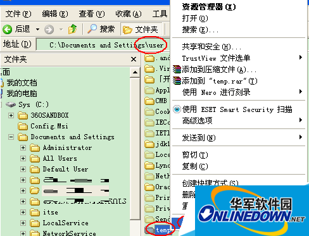Click the green Back arrow icon
Screen dimensions: 309x236
point(7,29)
